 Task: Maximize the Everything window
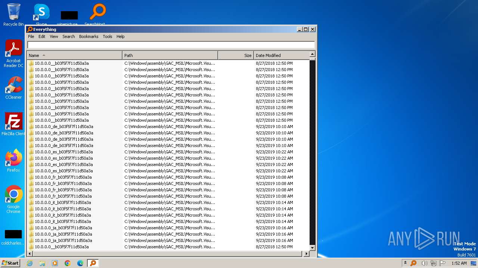click(306, 29)
